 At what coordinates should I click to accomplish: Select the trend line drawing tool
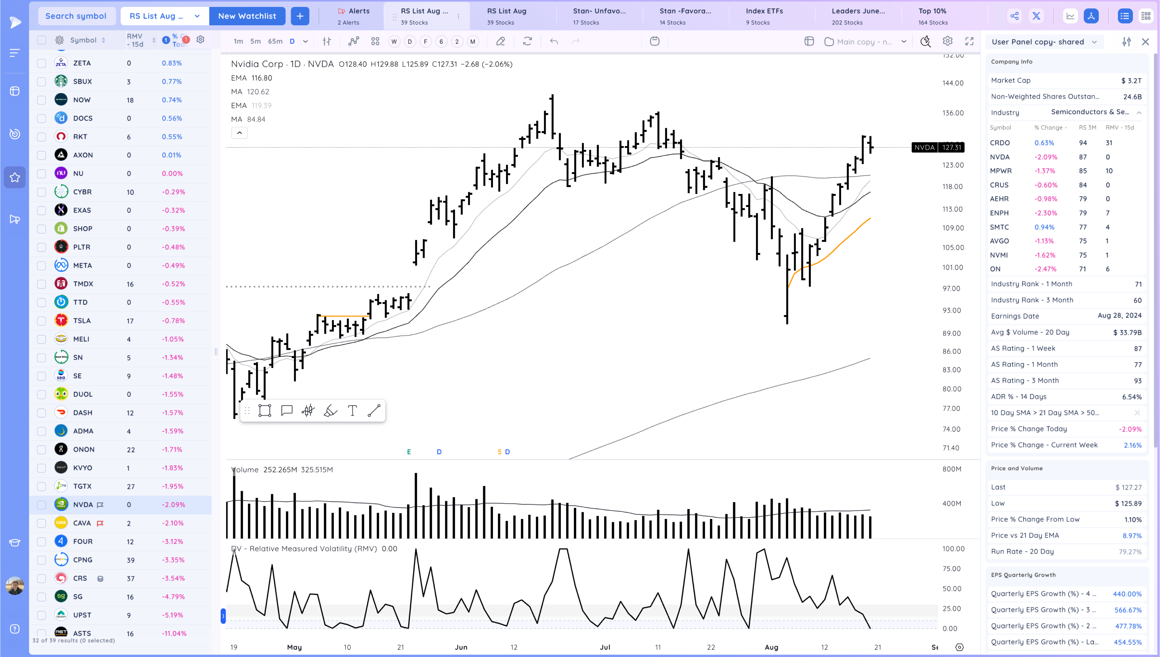pos(374,411)
